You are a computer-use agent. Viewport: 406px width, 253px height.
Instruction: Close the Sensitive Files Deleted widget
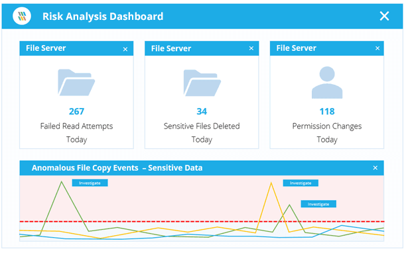(251, 48)
